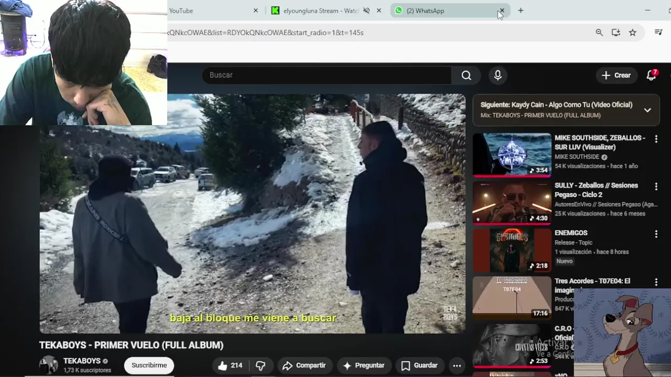Click the install app icon in address bar
This screenshot has height=377, width=671.
(x=616, y=32)
